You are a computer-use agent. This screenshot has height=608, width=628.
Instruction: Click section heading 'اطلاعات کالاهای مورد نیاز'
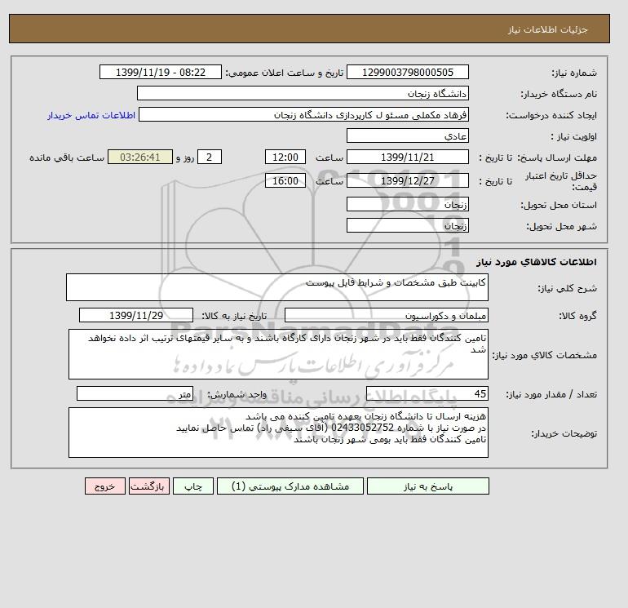coord(537,262)
